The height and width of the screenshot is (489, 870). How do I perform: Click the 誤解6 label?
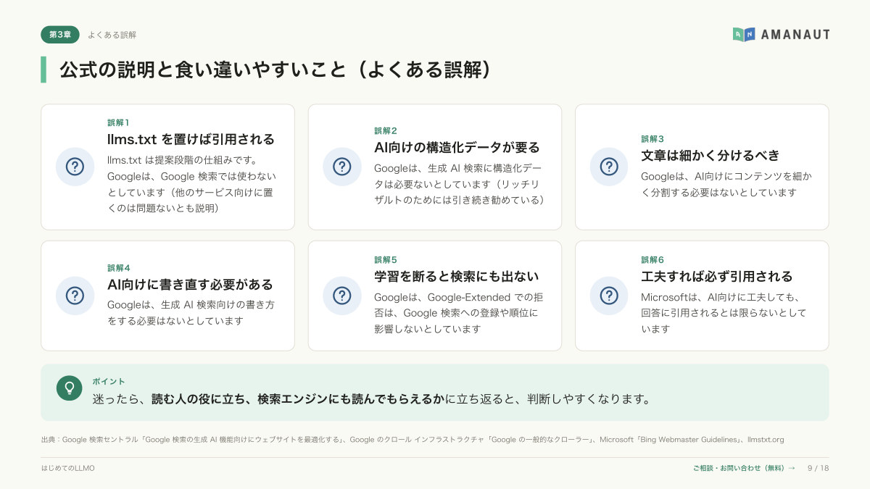[x=652, y=260]
